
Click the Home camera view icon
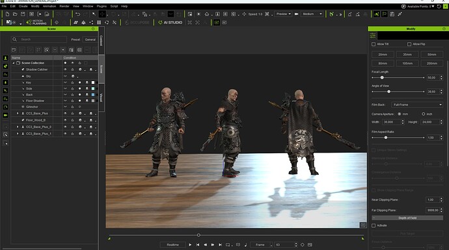[207, 14]
